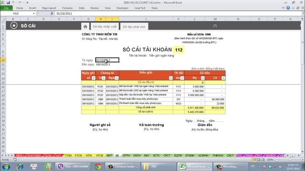
Task: Switch to the Insert ribbon tab
Action: tap(32, 8)
